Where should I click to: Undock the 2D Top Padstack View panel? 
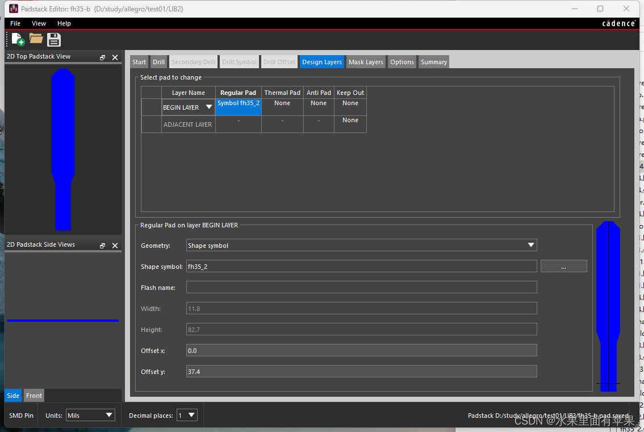[x=103, y=57]
